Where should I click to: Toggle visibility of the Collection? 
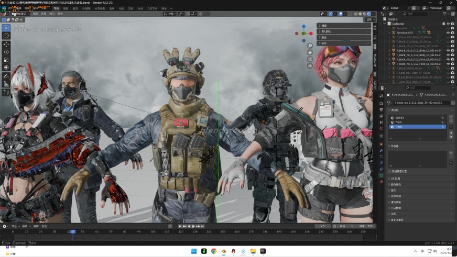448,24
